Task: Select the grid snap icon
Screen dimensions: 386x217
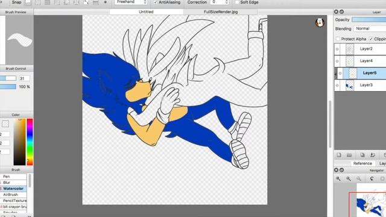Action: 47,2
